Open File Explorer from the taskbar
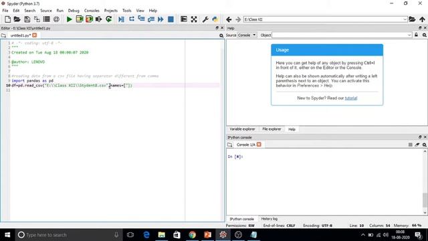Screen dimensions: 428x241 point(162,235)
